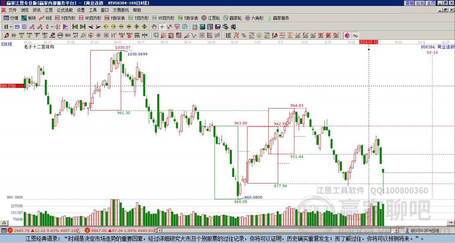Toggle the 权 adjustment icon

[x=58, y=27]
